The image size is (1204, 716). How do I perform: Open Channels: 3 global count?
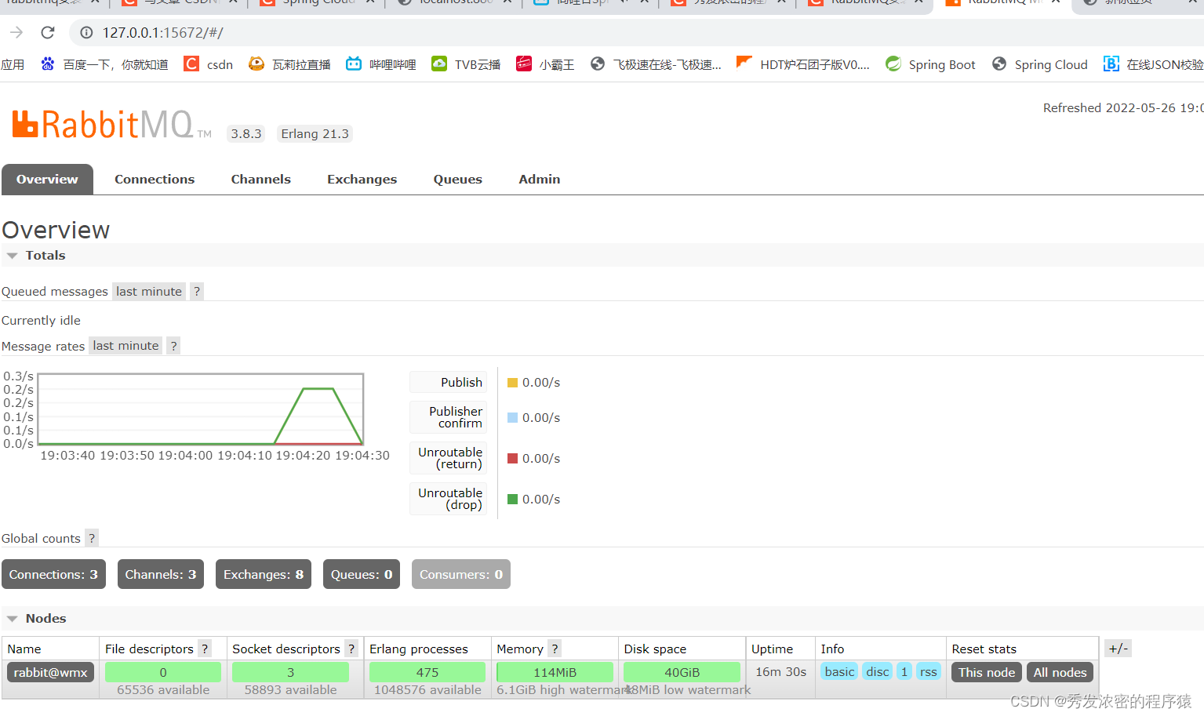coord(161,574)
